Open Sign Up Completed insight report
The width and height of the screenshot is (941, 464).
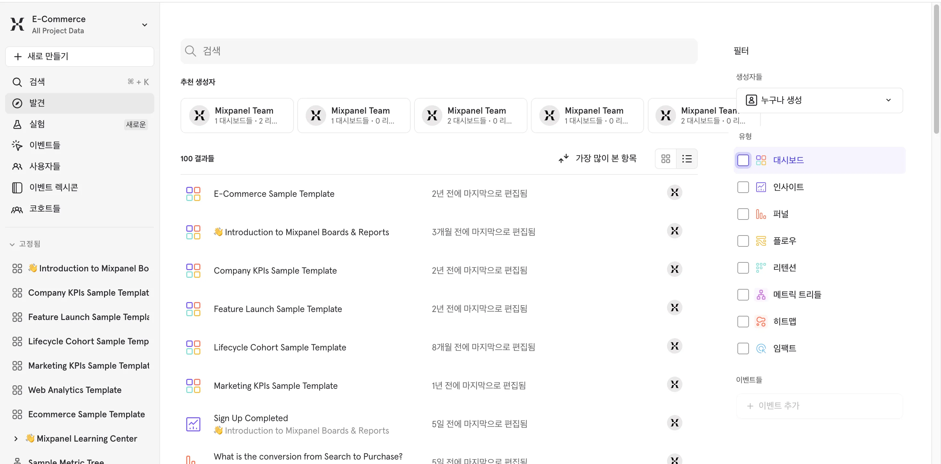[251, 418]
